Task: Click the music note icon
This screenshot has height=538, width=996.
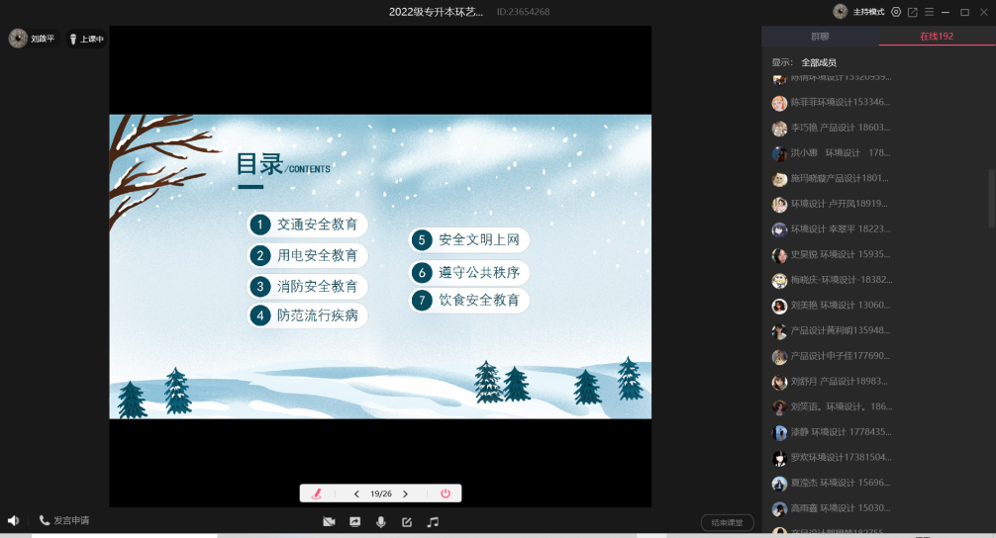Action: 433,521
